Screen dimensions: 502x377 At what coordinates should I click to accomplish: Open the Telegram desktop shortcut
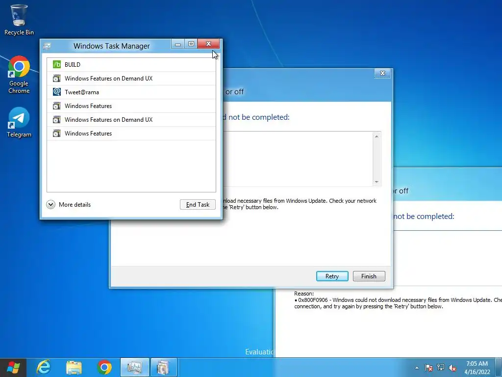click(x=19, y=122)
